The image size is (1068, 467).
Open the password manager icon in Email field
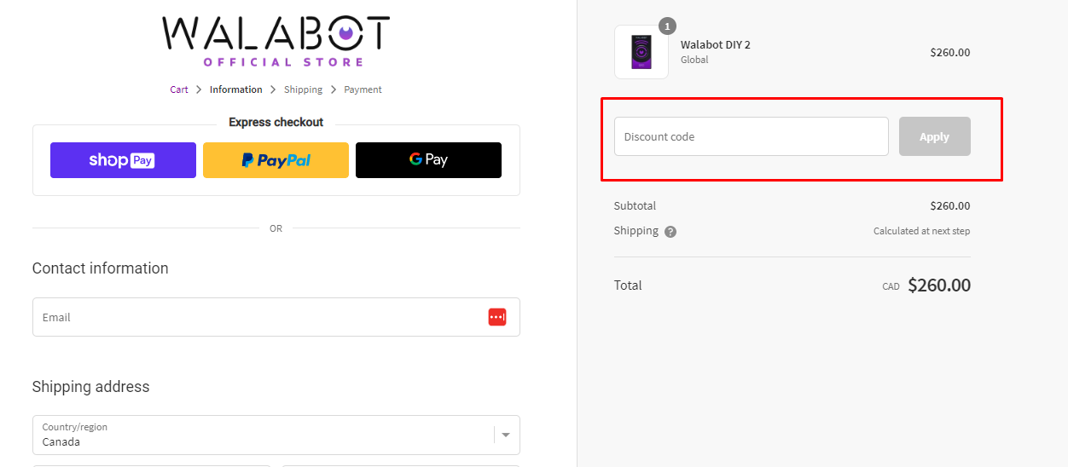[497, 317]
